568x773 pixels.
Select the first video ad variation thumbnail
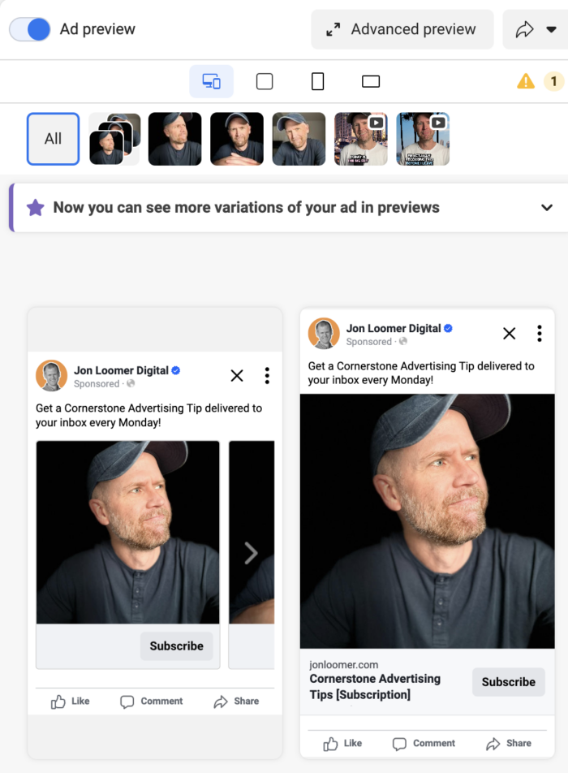click(361, 138)
